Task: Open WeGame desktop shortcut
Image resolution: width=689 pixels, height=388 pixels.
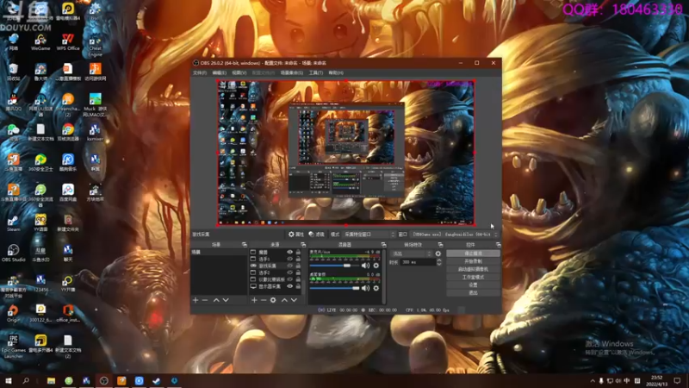Action: tap(40, 42)
